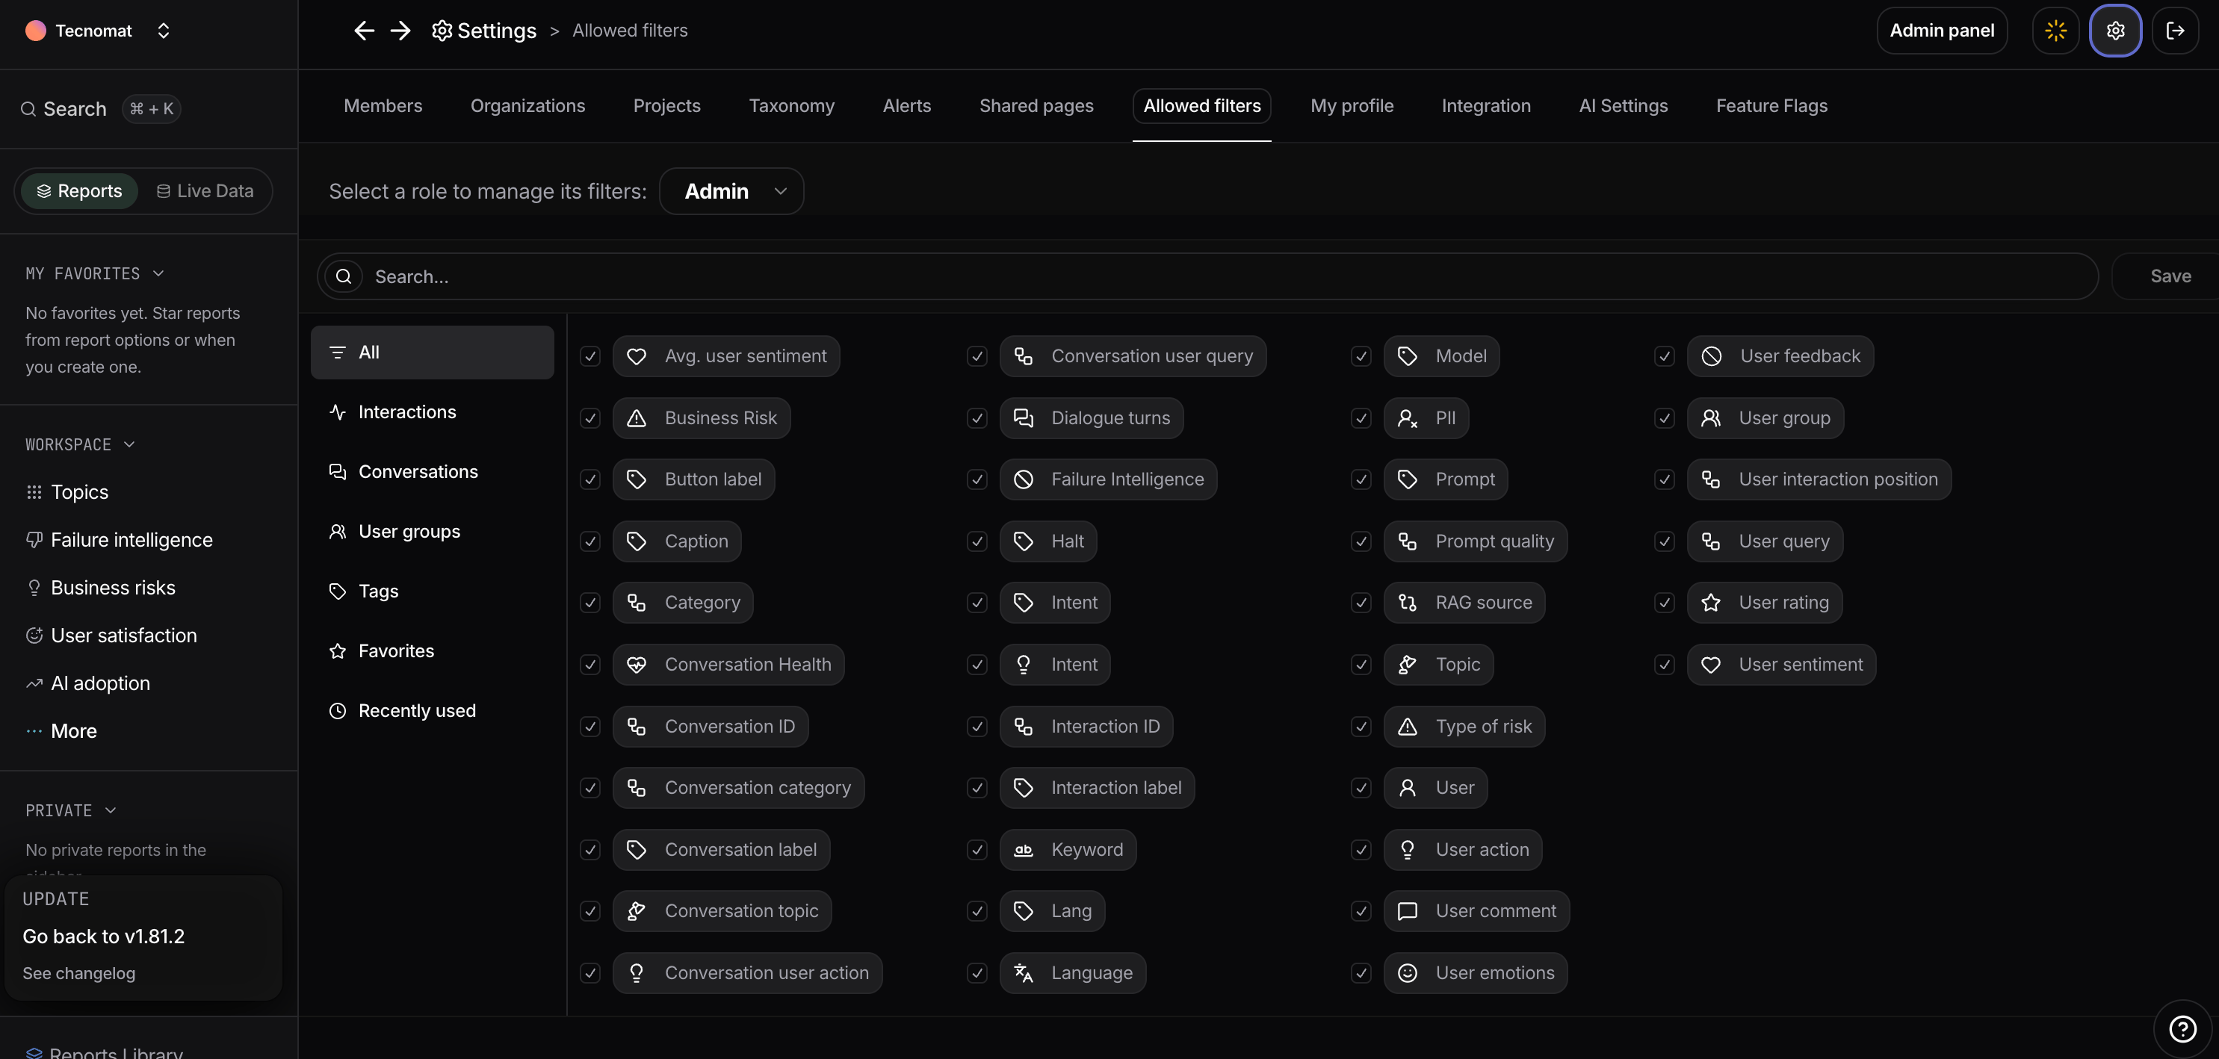Click the Recently used clock icon
The width and height of the screenshot is (2219, 1059).
(x=338, y=711)
